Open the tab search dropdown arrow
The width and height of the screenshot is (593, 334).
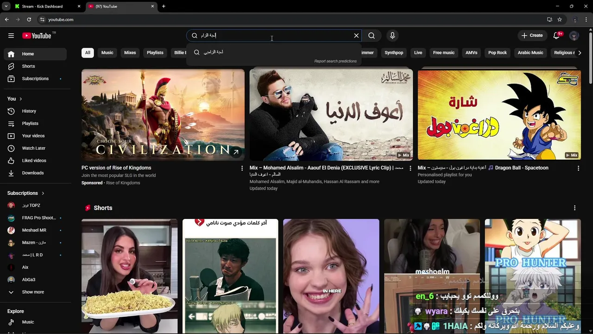coord(6,6)
